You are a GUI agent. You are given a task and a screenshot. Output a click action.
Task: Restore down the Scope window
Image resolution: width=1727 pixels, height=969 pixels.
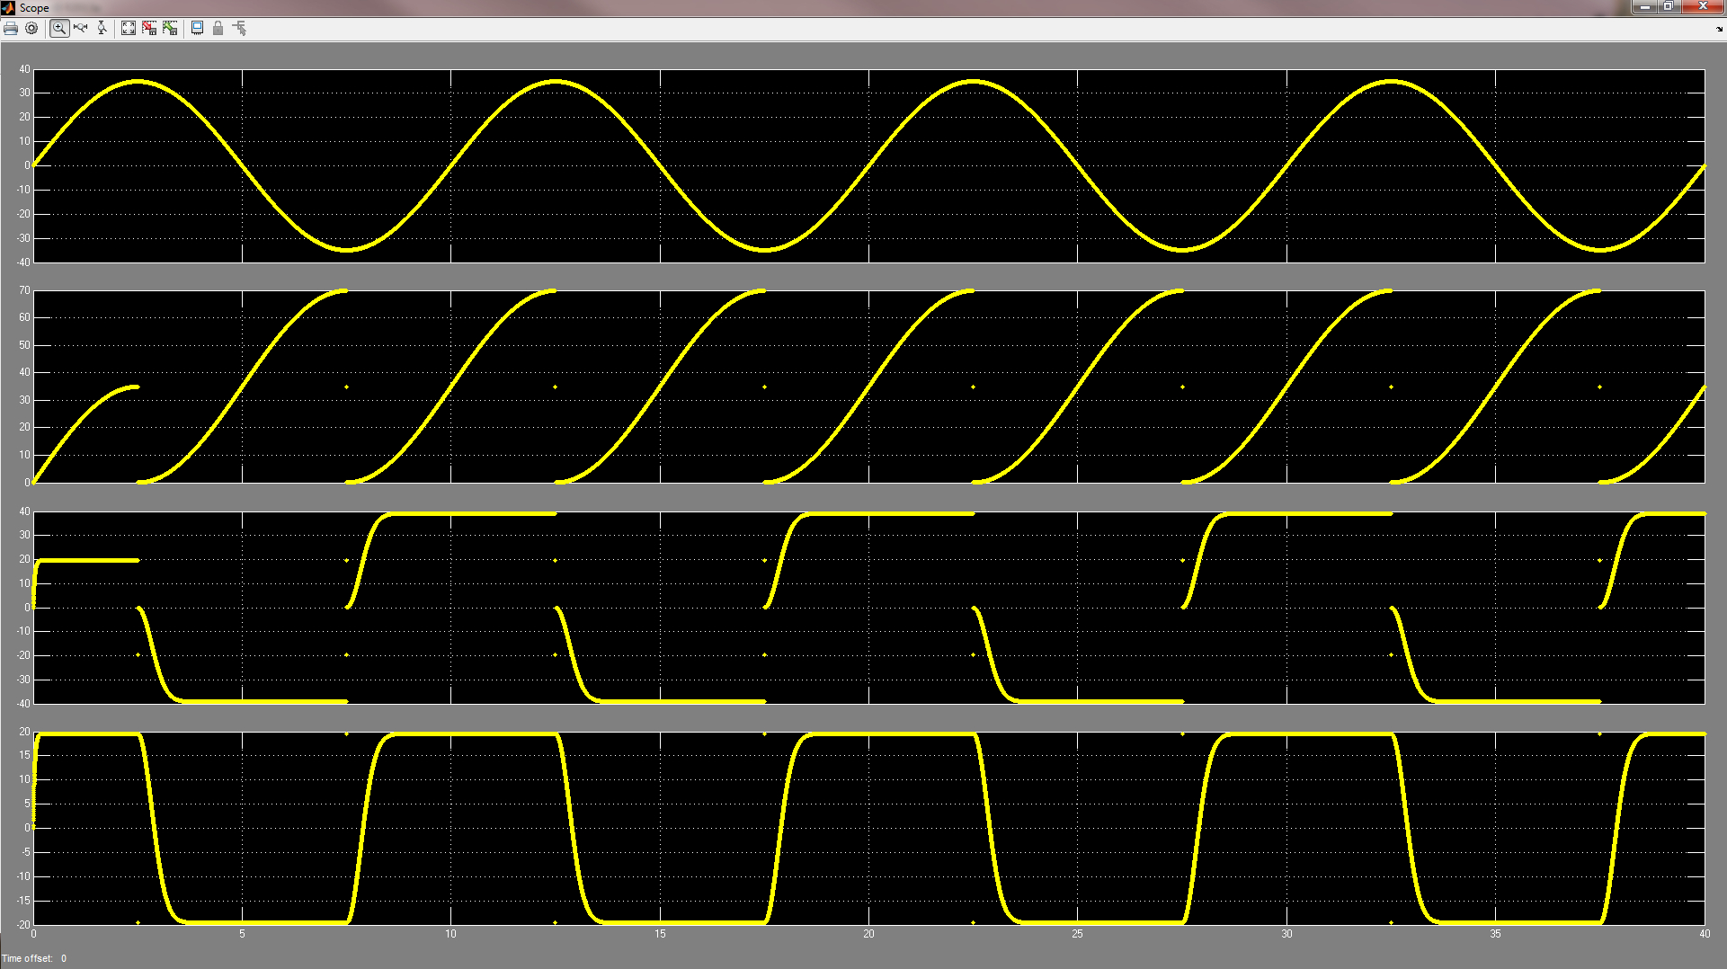point(1668,7)
